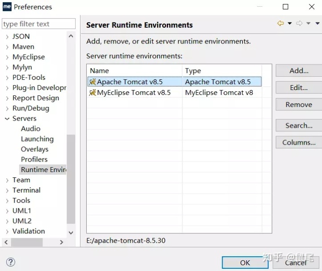Expand the Run/Debug tree node
This screenshot has height=271, width=322.
[7, 108]
